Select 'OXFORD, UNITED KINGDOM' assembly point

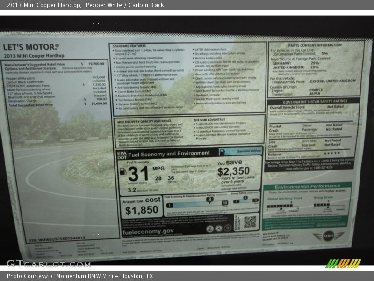click(x=333, y=81)
